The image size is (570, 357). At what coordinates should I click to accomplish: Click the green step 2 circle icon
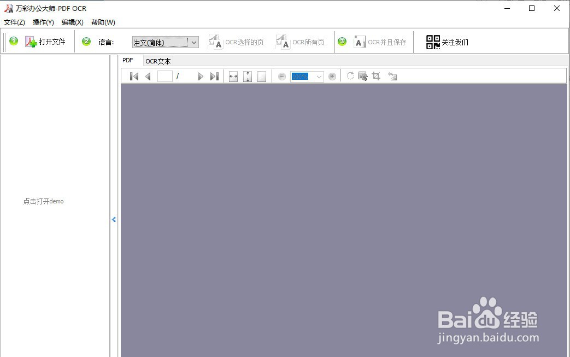86,42
